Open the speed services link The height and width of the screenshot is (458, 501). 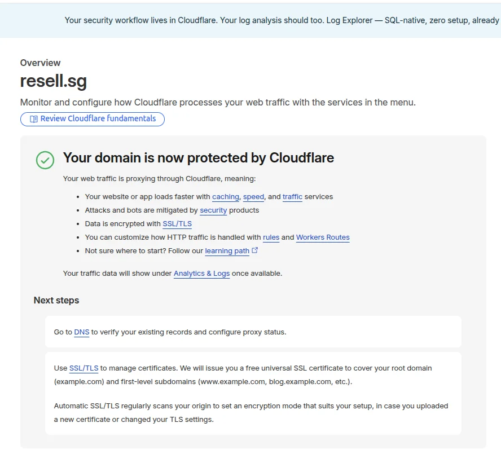pos(253,197)
